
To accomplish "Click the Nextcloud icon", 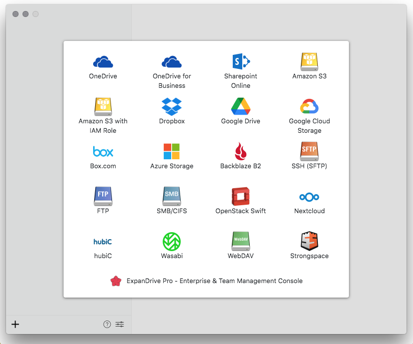I will [x=309, y=197].
